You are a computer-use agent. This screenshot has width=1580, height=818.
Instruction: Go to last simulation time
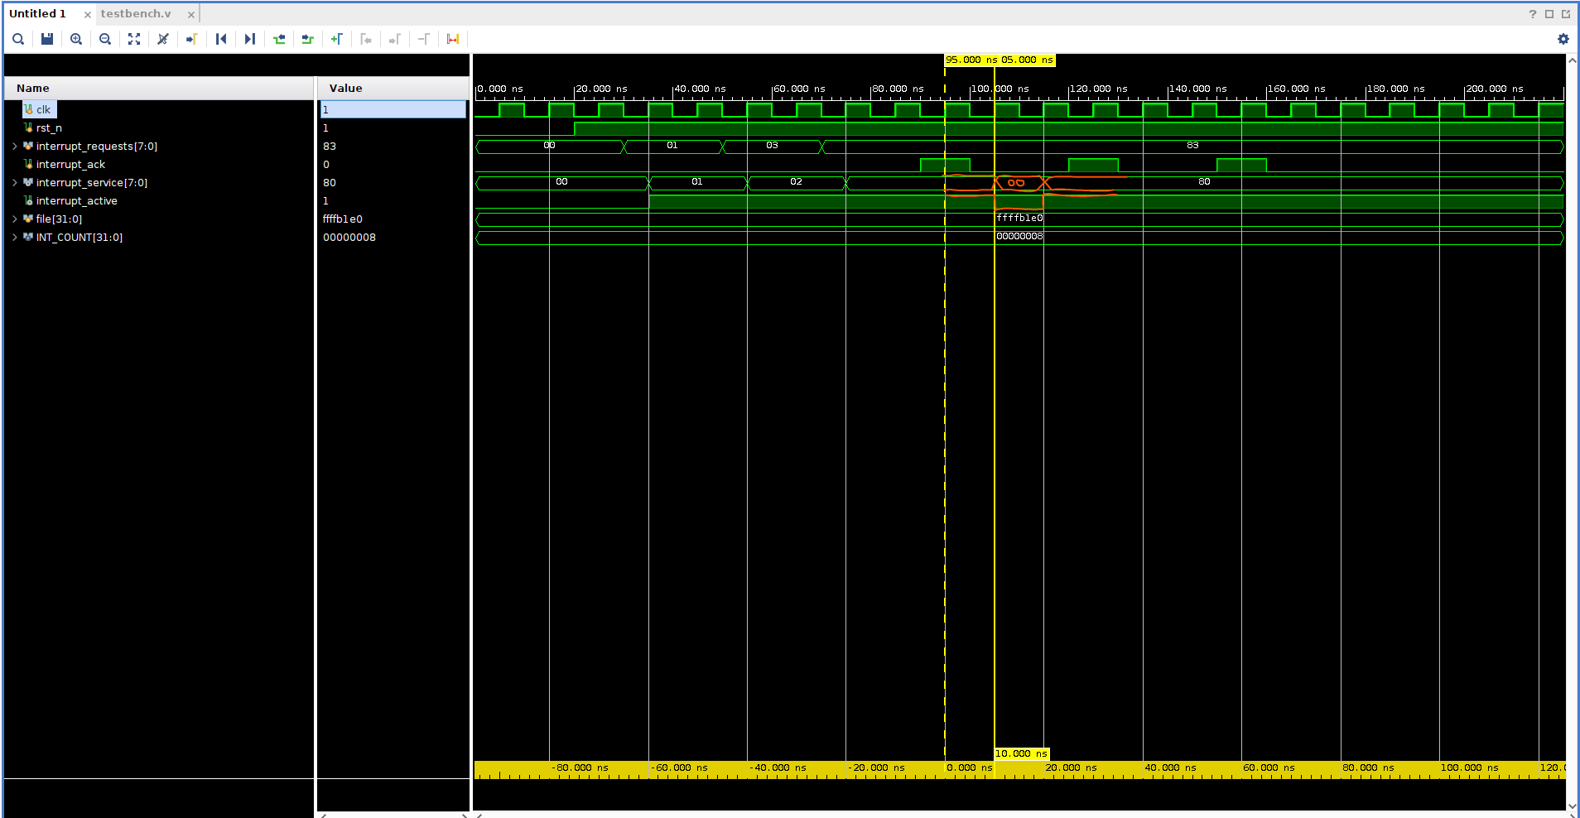[x=250, y=39]
